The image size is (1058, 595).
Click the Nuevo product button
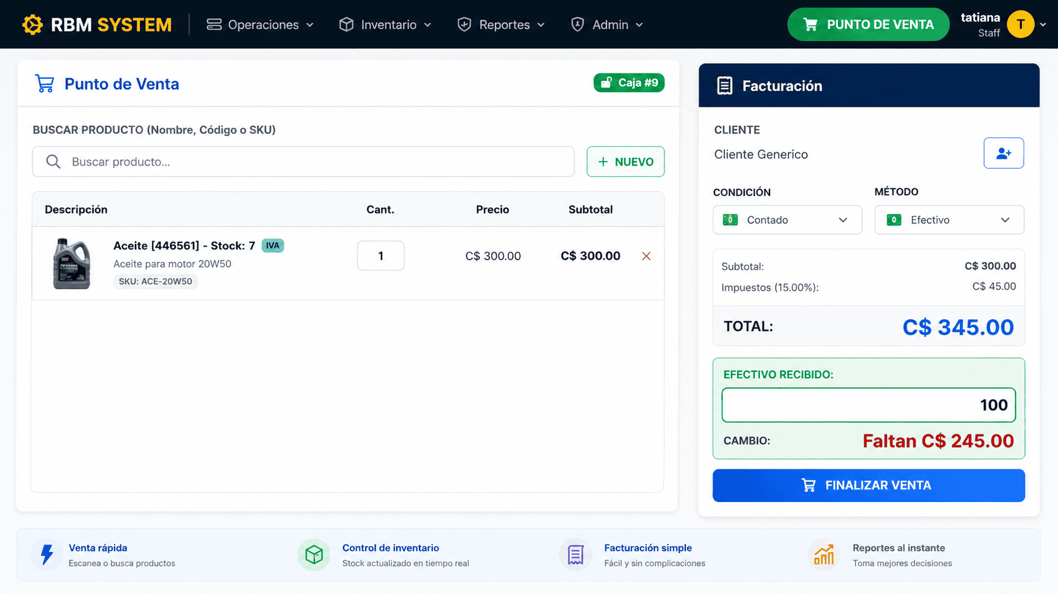point(625,162)
